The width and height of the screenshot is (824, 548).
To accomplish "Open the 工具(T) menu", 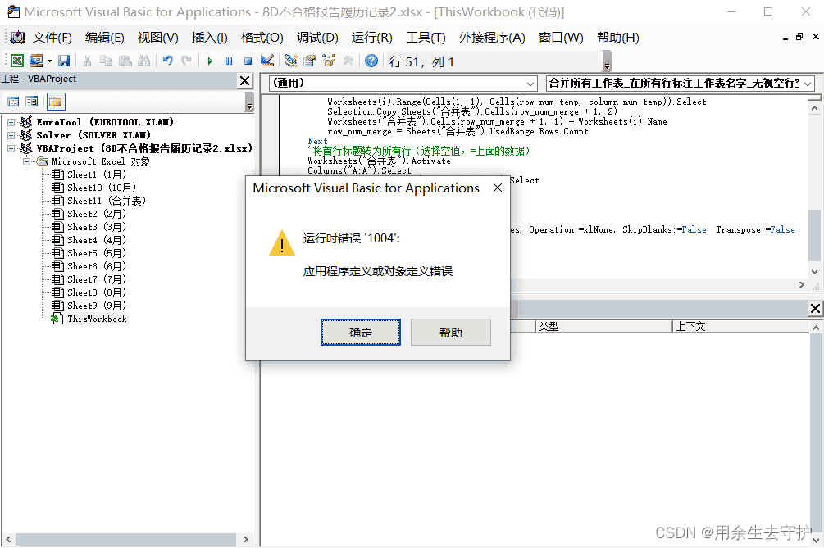I will (x=426, y=38).
